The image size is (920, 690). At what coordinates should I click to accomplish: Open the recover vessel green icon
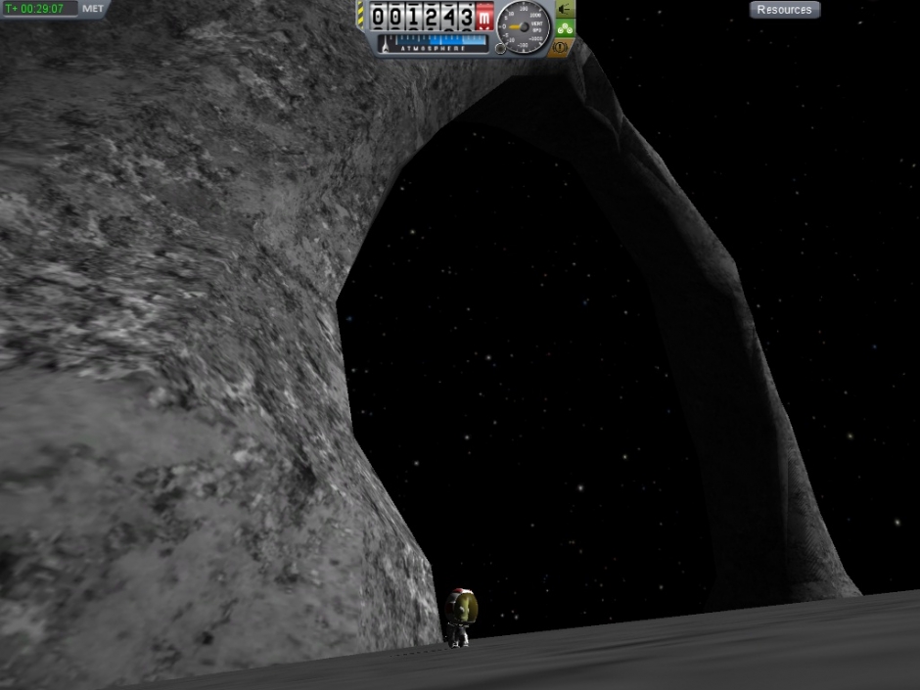coord(565,27)
